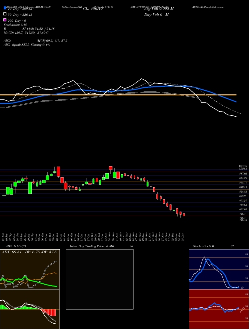Select the '50 Day = 526.45' legend text
249x329 pixels.
(x=20, y=15)
